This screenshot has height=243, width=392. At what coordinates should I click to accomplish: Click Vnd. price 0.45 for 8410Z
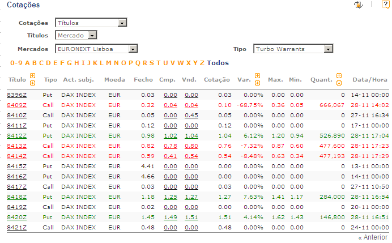(191, 116)
